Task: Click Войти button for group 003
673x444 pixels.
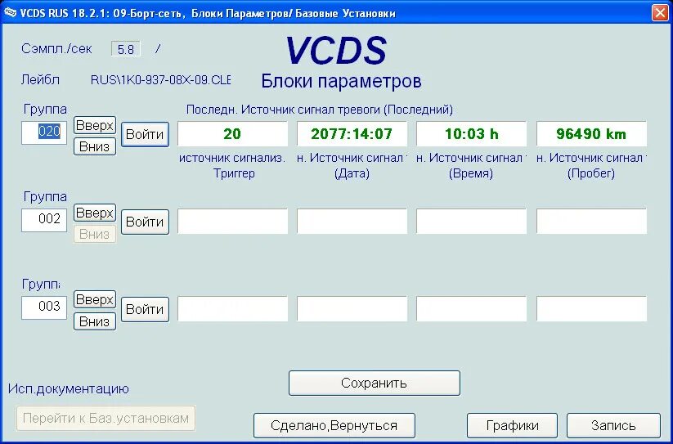Action: (x=145, y=309)
